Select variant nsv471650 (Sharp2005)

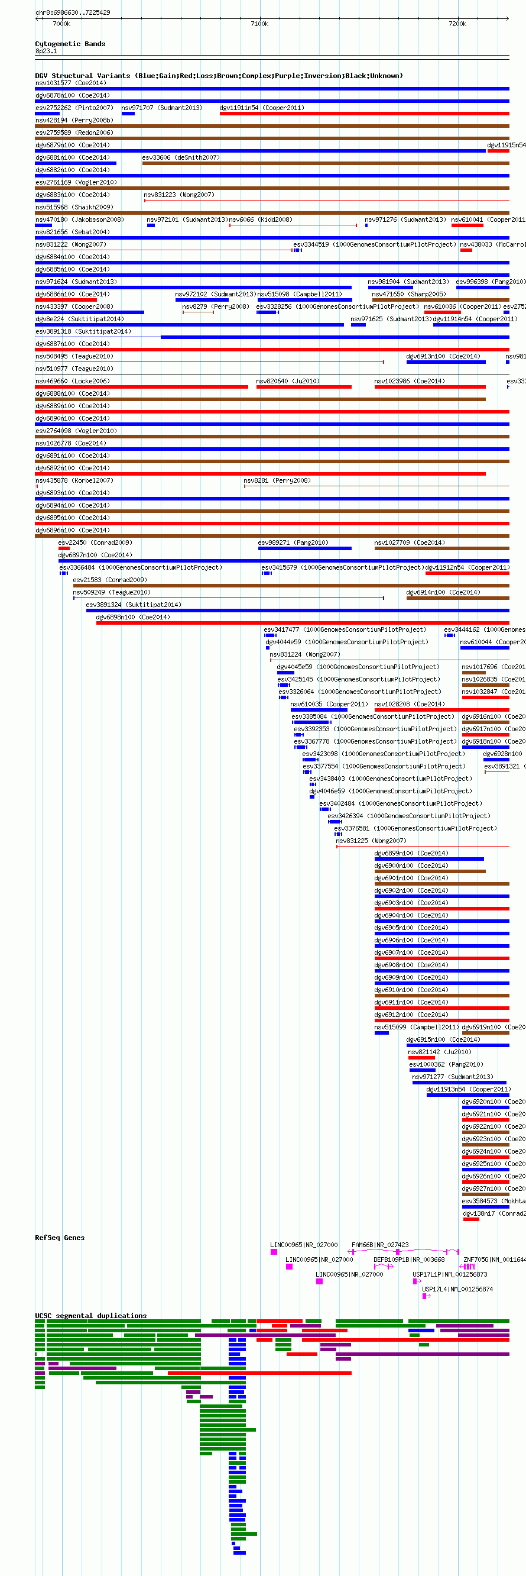tap(410, 294)
